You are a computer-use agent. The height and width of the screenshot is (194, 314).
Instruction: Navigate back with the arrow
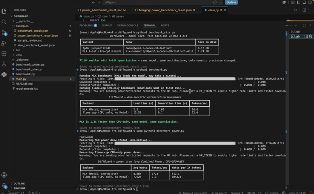[x=93, y=2]
